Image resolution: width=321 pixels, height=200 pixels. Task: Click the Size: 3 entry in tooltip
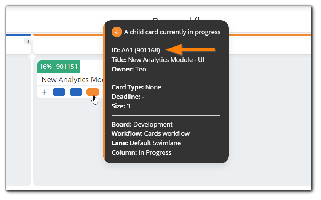tap(121, 106)
